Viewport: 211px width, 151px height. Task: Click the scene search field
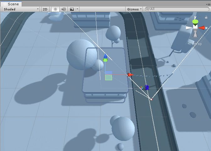point(177,9)
